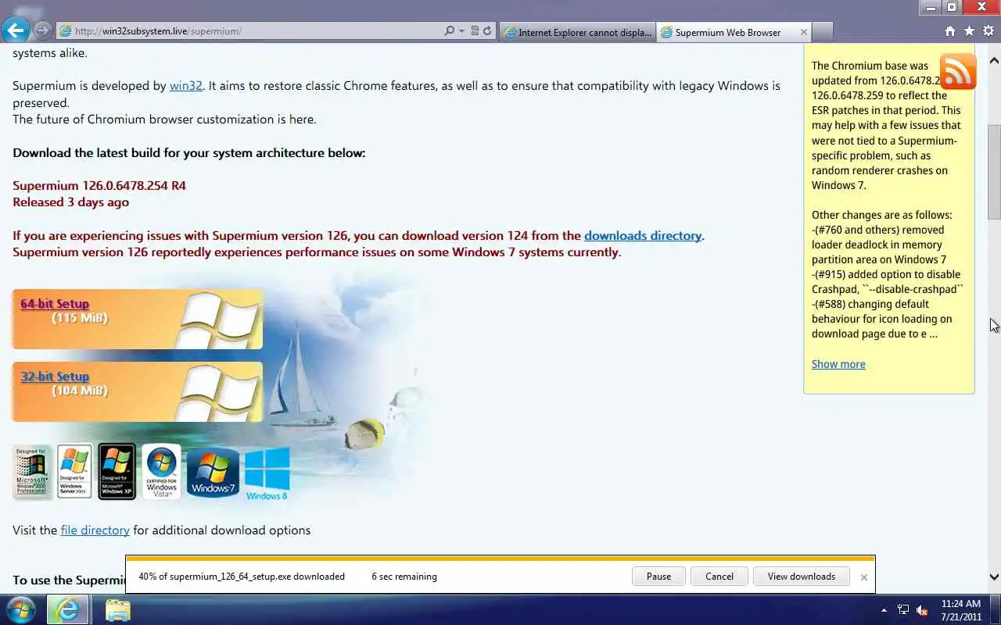Click the Home icon in IE toolbar
1001x625 pixels.
coord(950,31)
